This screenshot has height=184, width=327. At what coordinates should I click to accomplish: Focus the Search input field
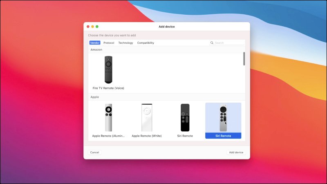[x=227, y=43]
